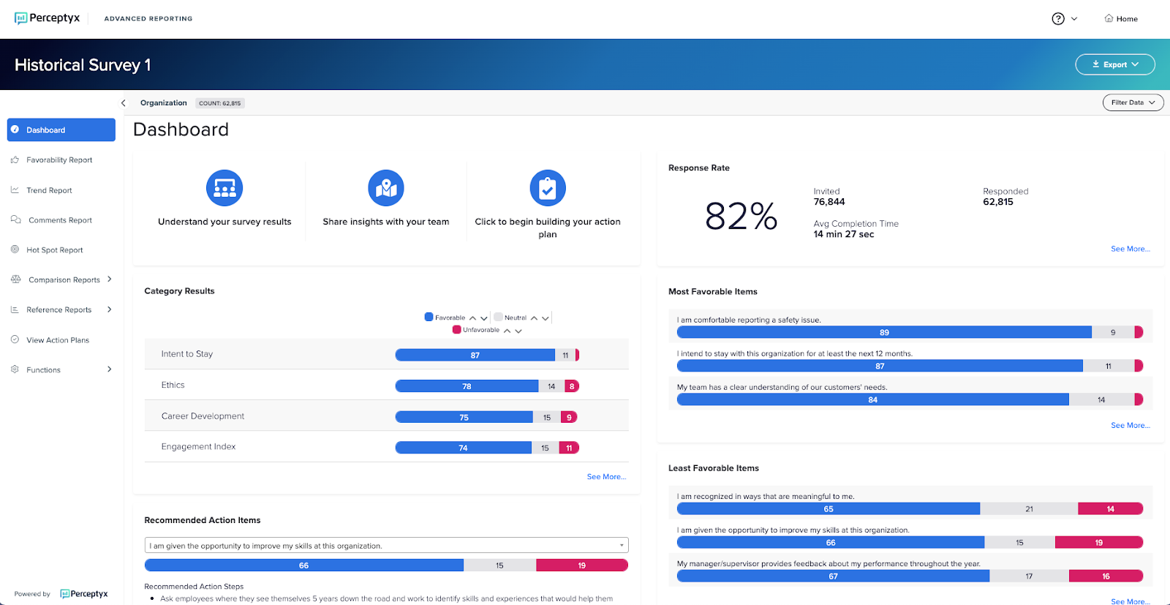
Task: Click the Organization breadcrumb
Action: click(164, 103)
